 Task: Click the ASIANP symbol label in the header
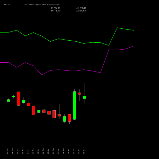click(7, 5)
